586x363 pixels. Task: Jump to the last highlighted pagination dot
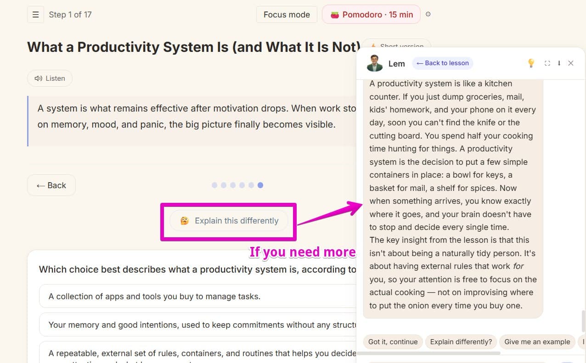(260, 185)
